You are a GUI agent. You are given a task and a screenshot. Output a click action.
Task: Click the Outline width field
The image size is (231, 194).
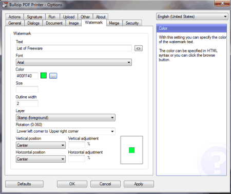27,103
